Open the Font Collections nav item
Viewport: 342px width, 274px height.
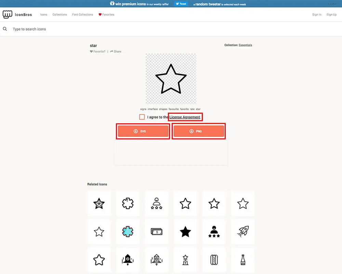(82, 14)
